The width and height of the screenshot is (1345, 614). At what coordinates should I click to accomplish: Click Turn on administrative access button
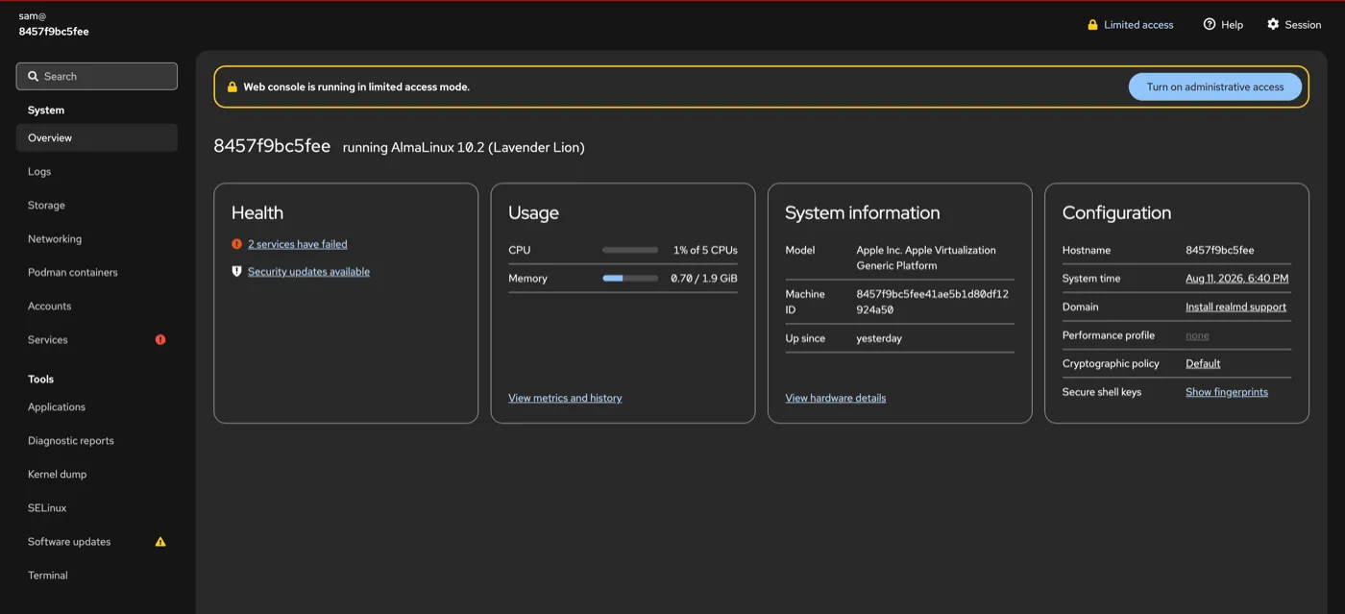[x=1215, y=86]
